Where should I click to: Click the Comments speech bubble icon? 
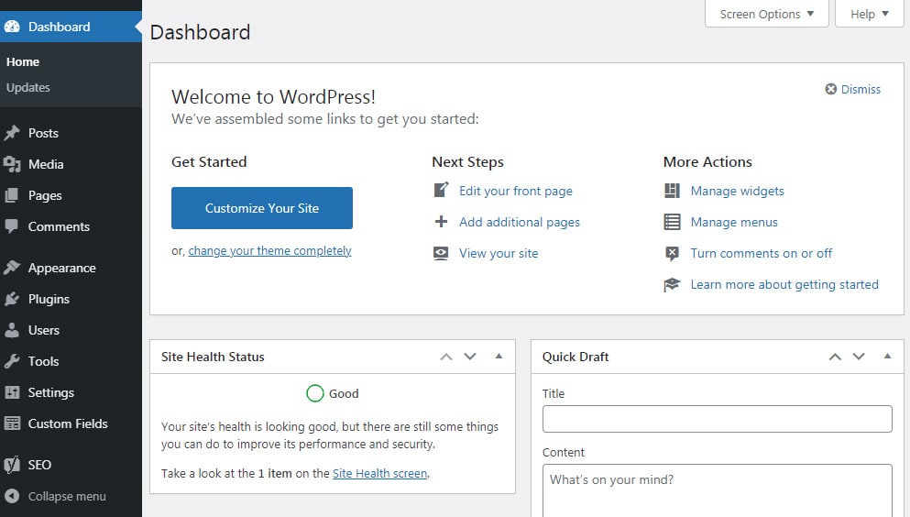tap(12, 226)
